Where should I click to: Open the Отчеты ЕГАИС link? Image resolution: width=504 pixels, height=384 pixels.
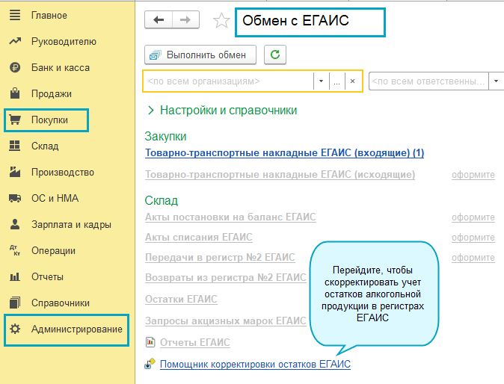point(194,343)
